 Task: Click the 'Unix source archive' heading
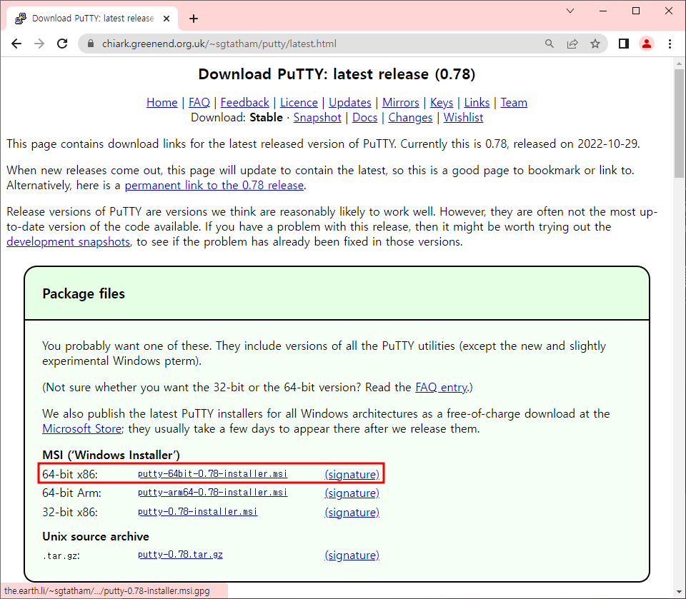96,536
